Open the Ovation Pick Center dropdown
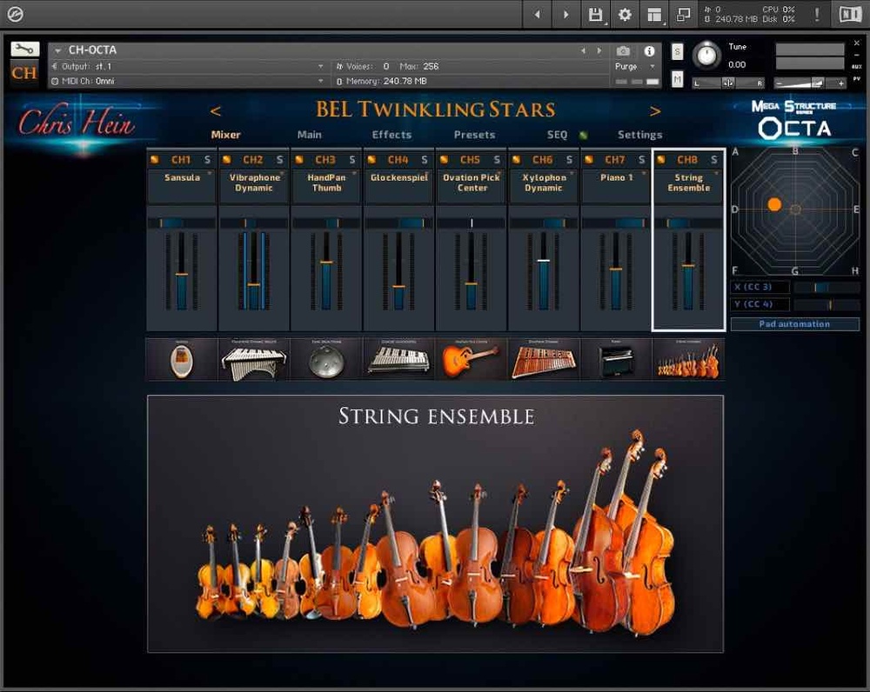 pyautogui.click(x=499, y=174)
